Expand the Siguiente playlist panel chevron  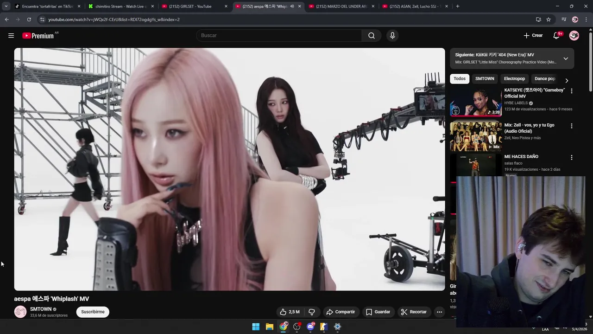pos(566,58)
